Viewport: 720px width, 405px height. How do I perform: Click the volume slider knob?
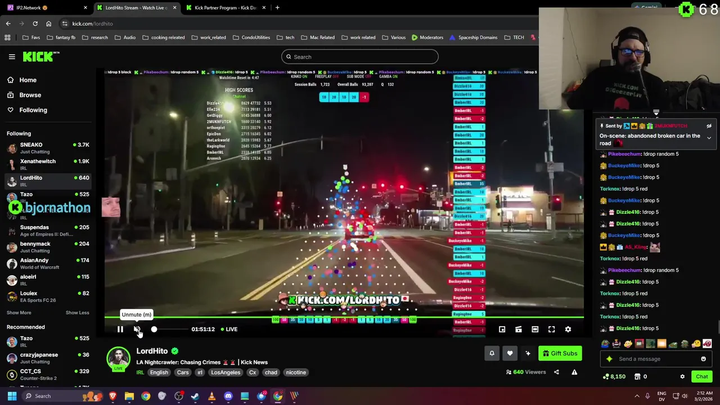coord(154,330)
